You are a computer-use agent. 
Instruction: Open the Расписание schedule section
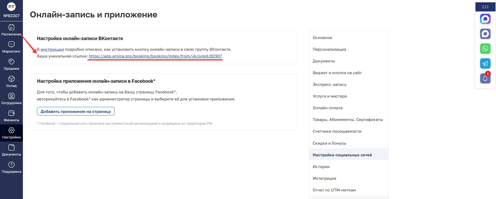(11, 30)
